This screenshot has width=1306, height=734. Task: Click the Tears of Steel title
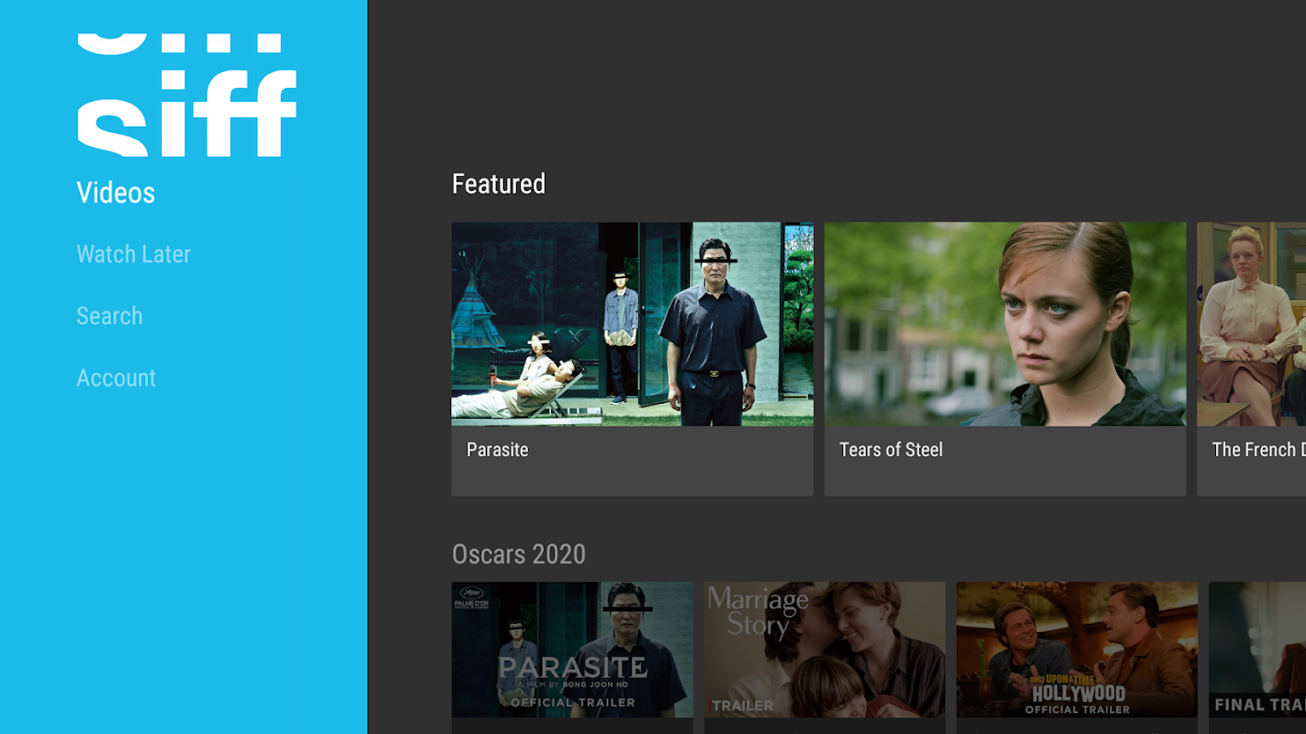point(891,450)
